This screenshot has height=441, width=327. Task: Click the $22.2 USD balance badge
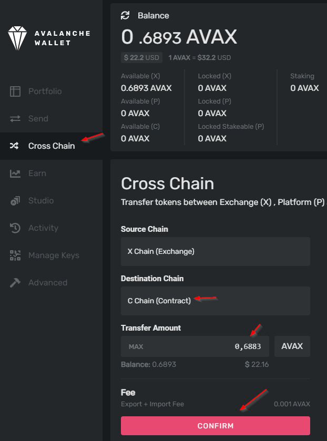tap(141, 58)
